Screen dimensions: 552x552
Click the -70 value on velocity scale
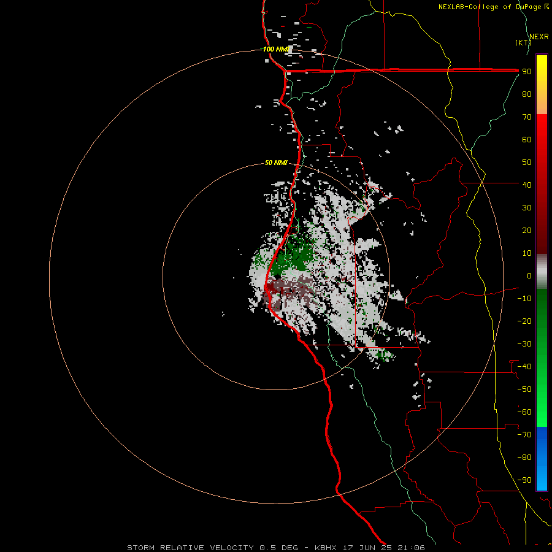tap(524, 435)
